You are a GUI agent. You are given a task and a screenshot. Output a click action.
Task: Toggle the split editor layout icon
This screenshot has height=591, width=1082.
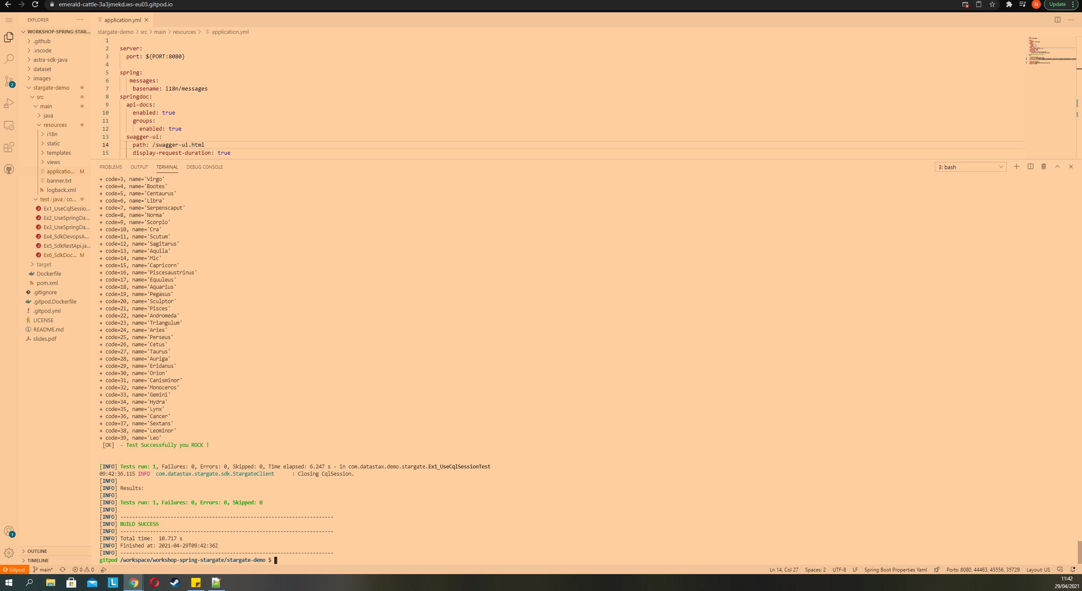pyautogui.click(x=1058, y=19)
